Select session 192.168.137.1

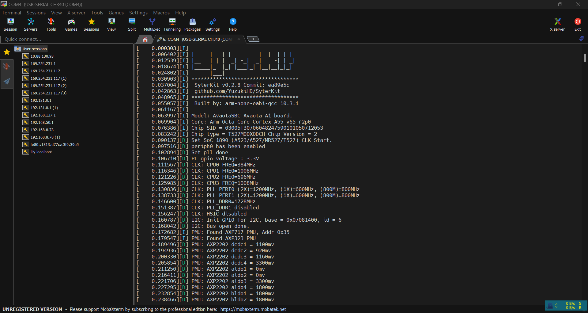point(43,115)
